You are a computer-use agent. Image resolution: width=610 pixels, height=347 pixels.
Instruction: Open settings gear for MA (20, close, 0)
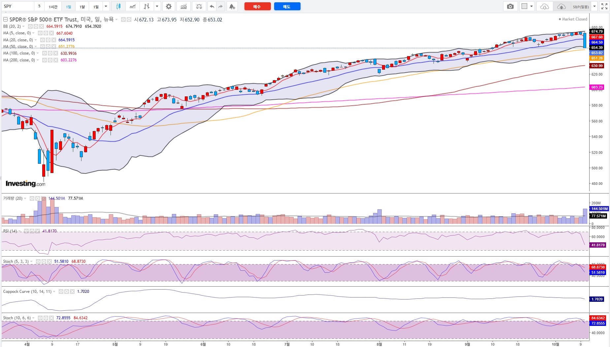point(48,40)
